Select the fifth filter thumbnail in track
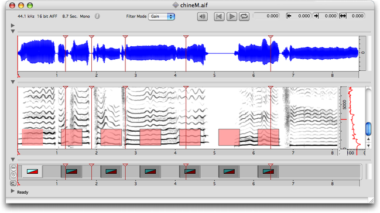This screenshot has height=213, width=380. 190,171
